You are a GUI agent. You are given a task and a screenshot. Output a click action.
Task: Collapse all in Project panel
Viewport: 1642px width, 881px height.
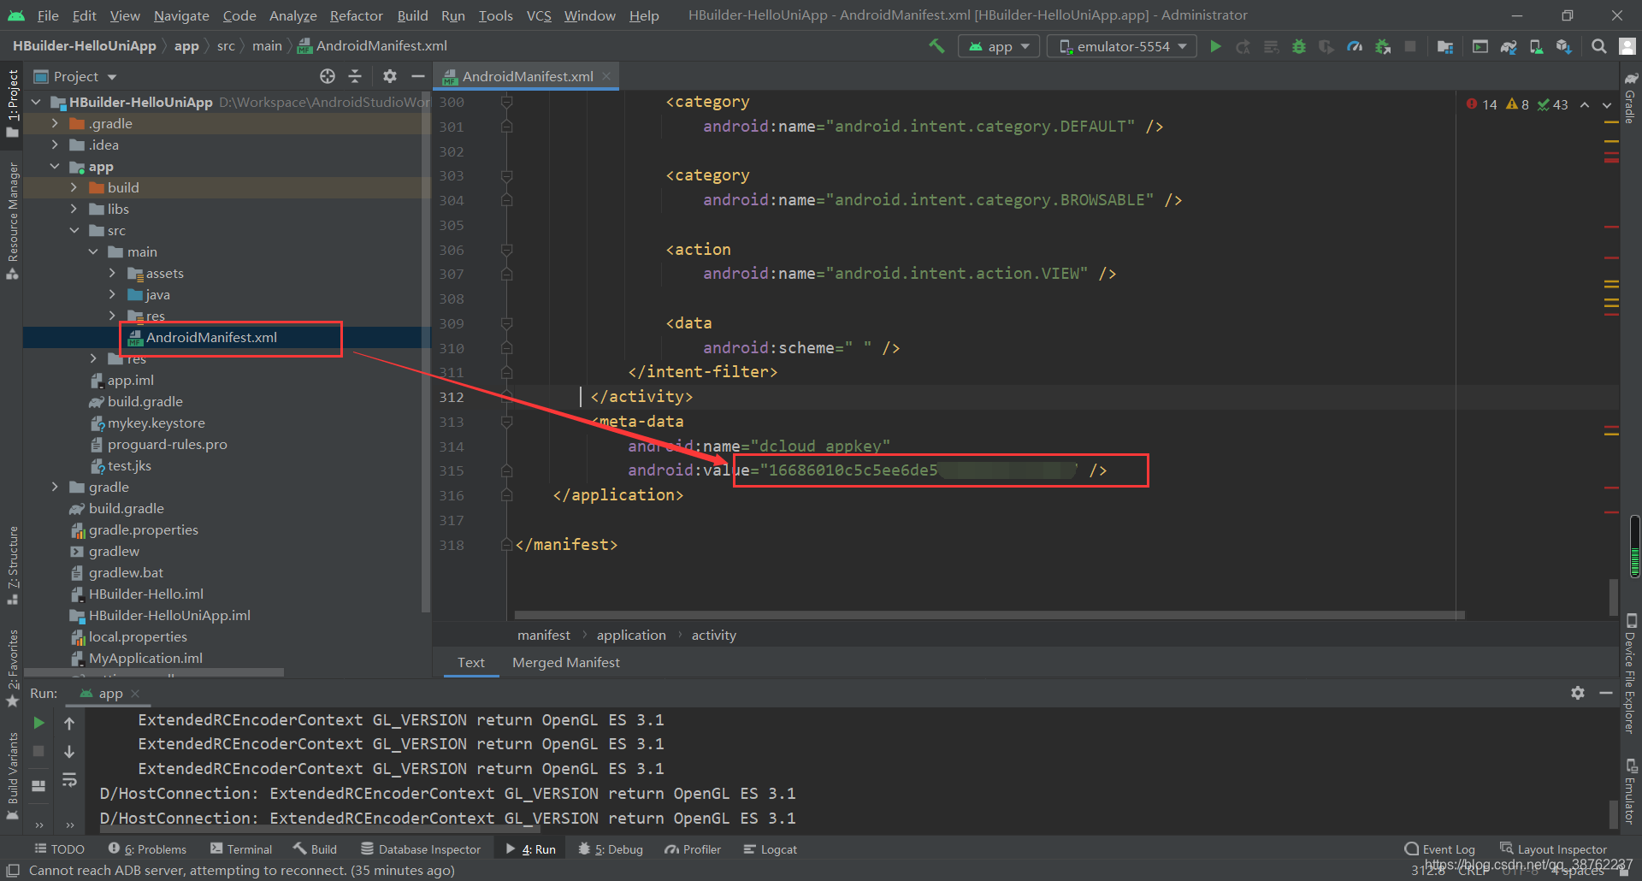pos(355,76)
